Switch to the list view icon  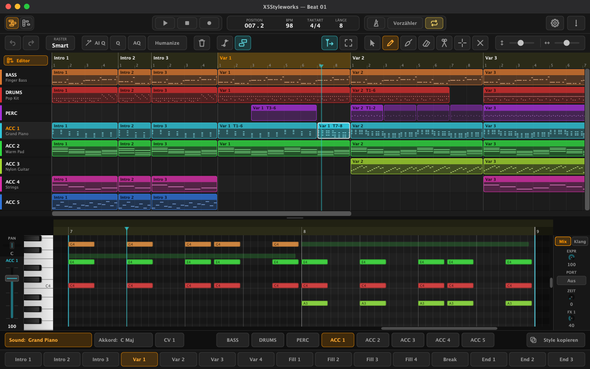[26, 23]
